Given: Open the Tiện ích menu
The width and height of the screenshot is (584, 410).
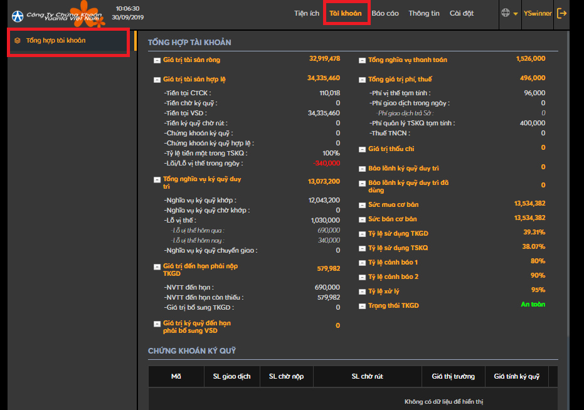Looking at the screenshot, I should pyautogui.click(x=306, y=13).
